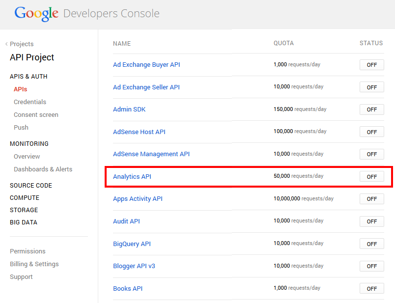Open the AdSense Management API page
The image size is (395, 303).
click(151, 154)
